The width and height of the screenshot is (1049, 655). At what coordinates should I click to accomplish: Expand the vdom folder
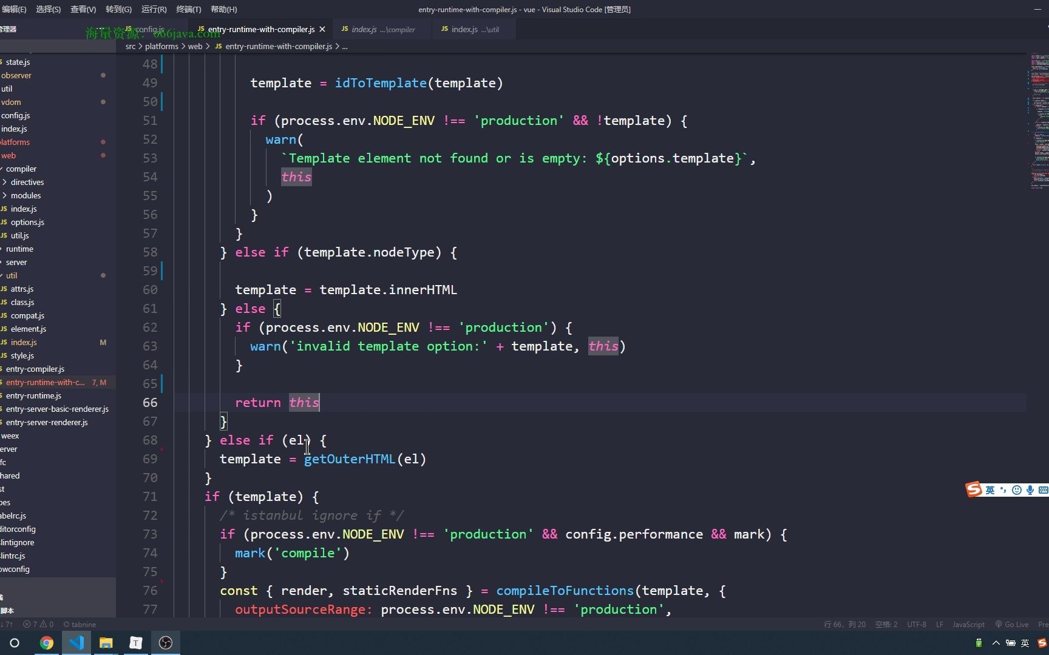(x=11, y=102)
